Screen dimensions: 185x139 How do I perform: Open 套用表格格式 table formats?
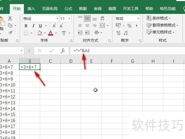pyautogui.click(x=162, y=25)
